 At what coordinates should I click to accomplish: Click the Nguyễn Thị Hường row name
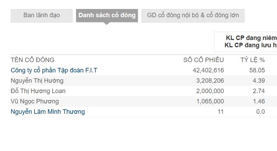37,81
